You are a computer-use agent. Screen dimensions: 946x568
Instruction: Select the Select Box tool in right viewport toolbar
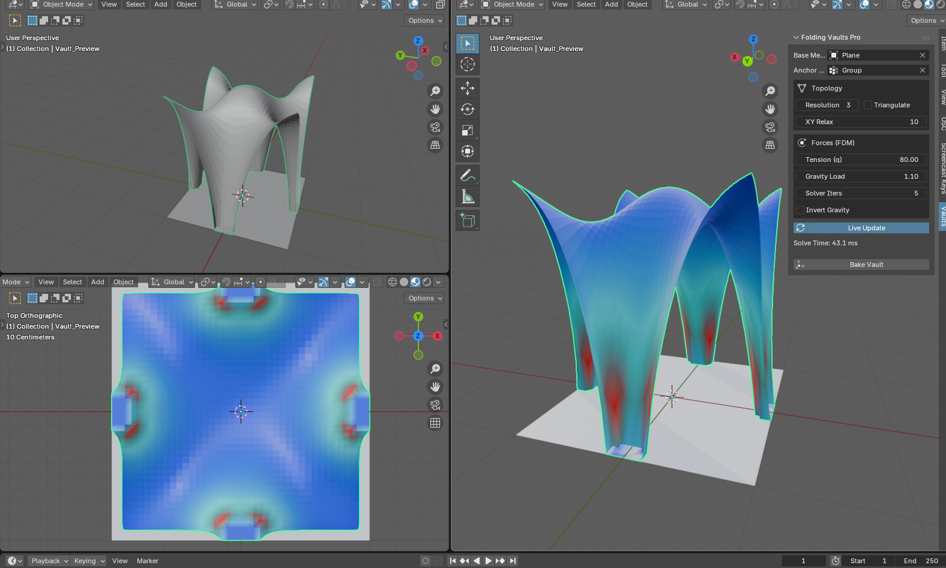[468, 43]
